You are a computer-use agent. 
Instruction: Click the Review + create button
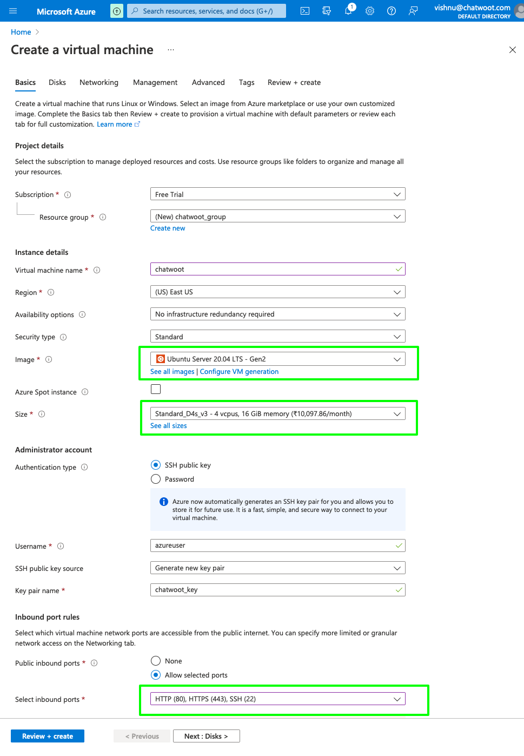(x=48, y=736)
